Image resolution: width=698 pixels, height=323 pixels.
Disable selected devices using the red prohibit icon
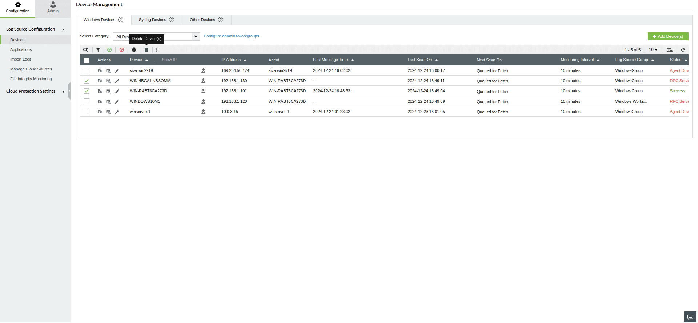point(122,50)
